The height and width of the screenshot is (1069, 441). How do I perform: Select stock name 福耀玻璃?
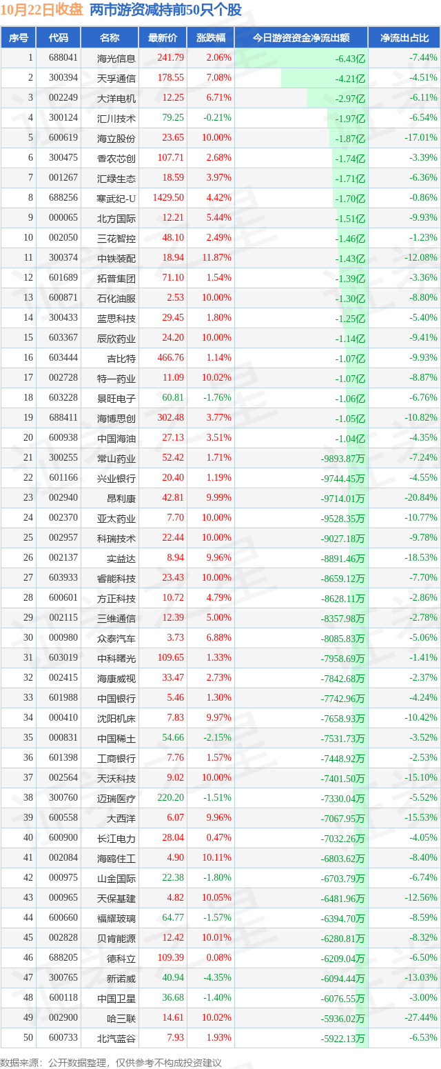117,918
